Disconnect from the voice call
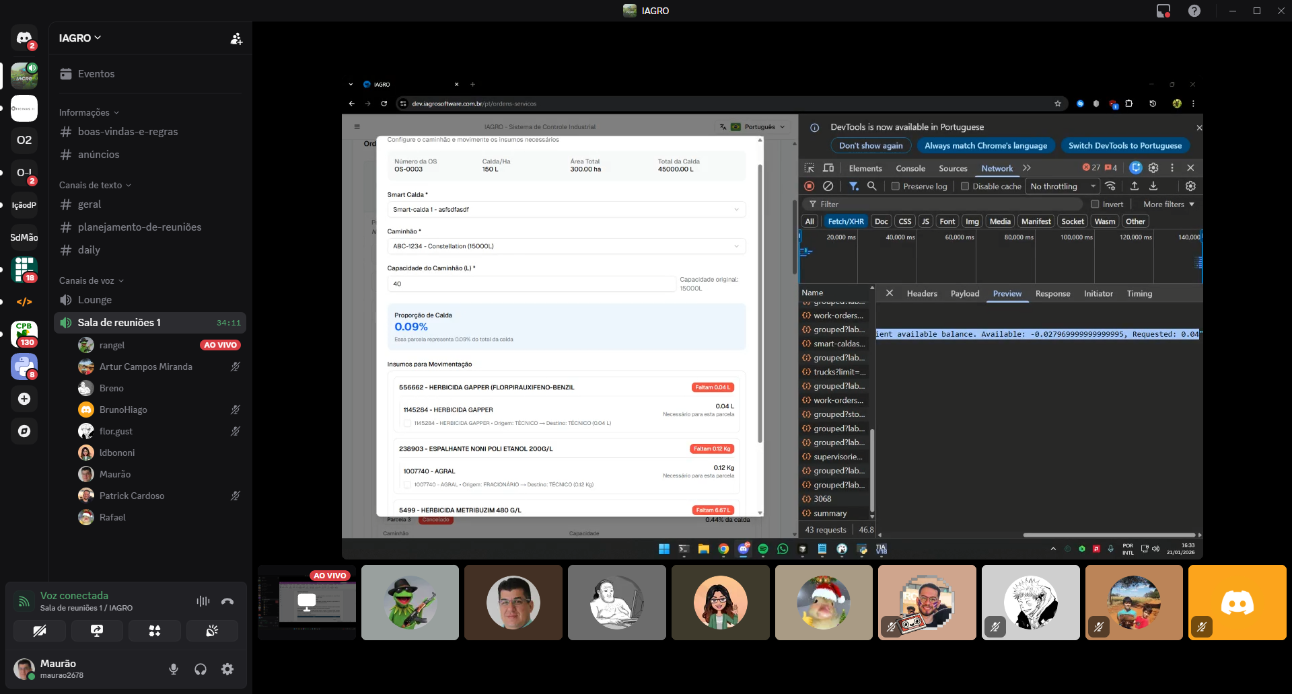Image resolution: width=1292 pixels, height=694 pixels. click(x=227, y=601)
